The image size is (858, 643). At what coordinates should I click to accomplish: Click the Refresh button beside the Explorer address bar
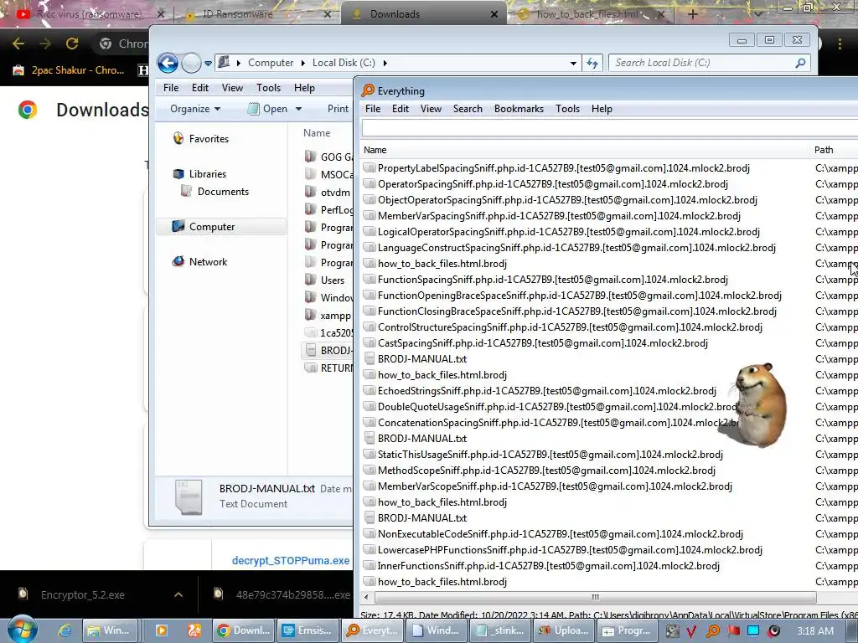click(x=592, y=63)
